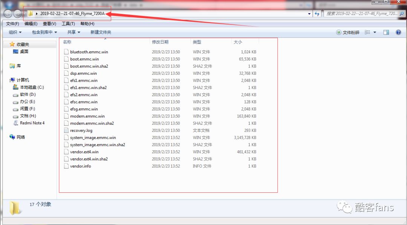Click the vendor.info file icon
This screenshot has width=407, height=225.
pos(66,166)
